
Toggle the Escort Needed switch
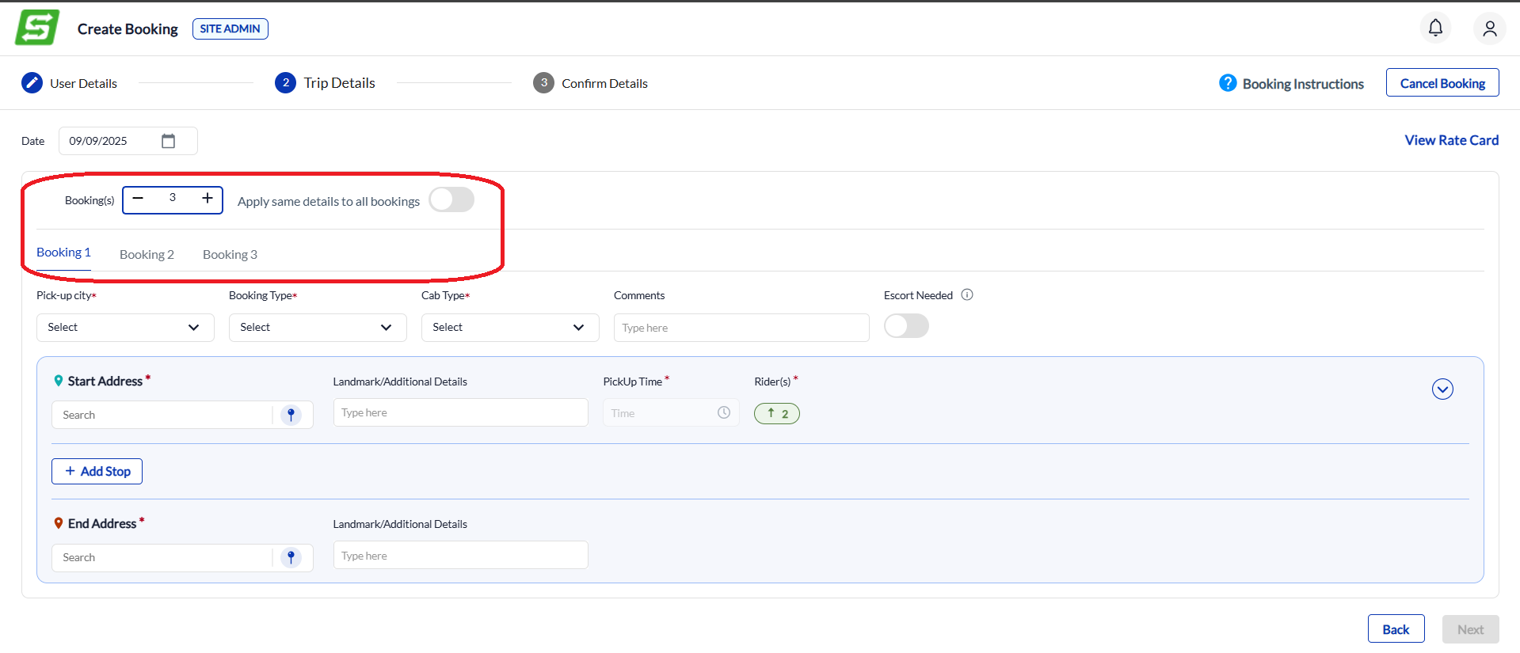(906, 326)
